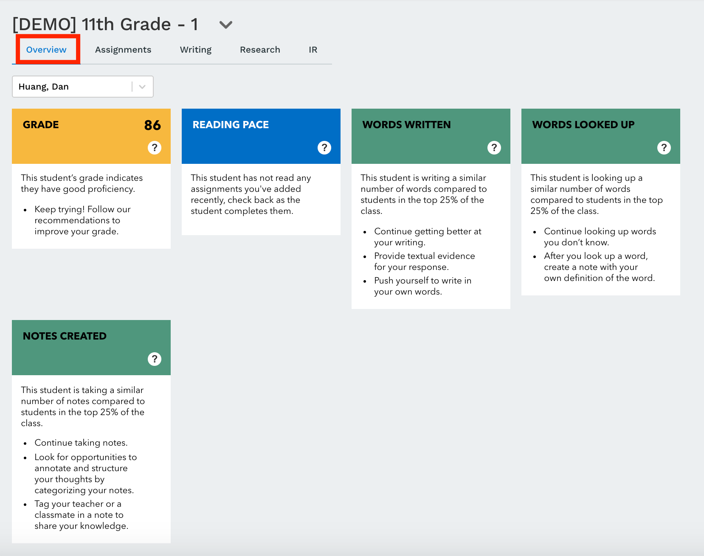Click the text 'Keep trying! Follow our recommendations'

[x=83, y=220]
